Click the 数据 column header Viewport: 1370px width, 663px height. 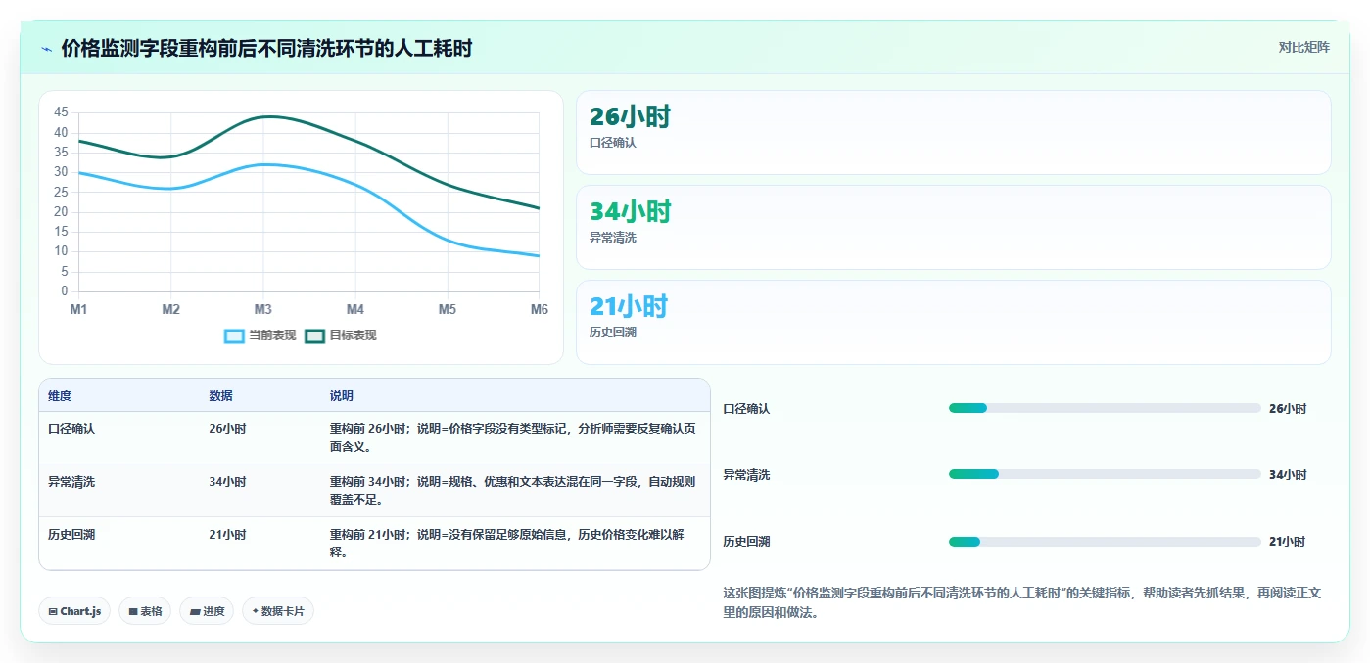(220, 396)
